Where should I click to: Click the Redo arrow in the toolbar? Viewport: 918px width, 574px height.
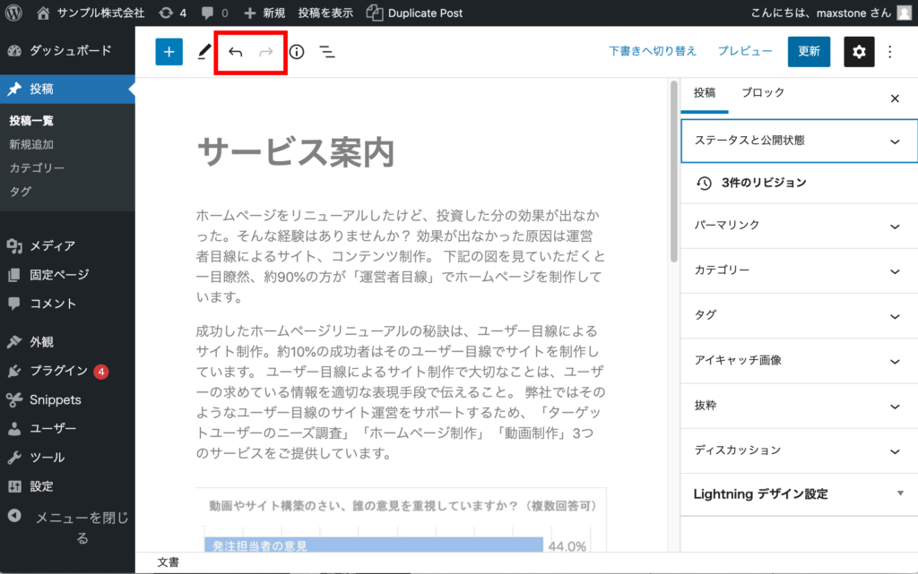[265, 52]
